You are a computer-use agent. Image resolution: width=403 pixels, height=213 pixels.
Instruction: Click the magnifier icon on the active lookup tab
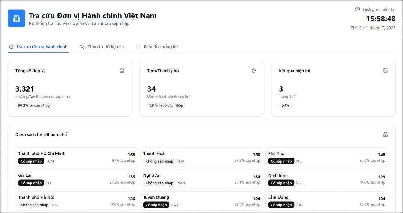click(x=11, y=46)
